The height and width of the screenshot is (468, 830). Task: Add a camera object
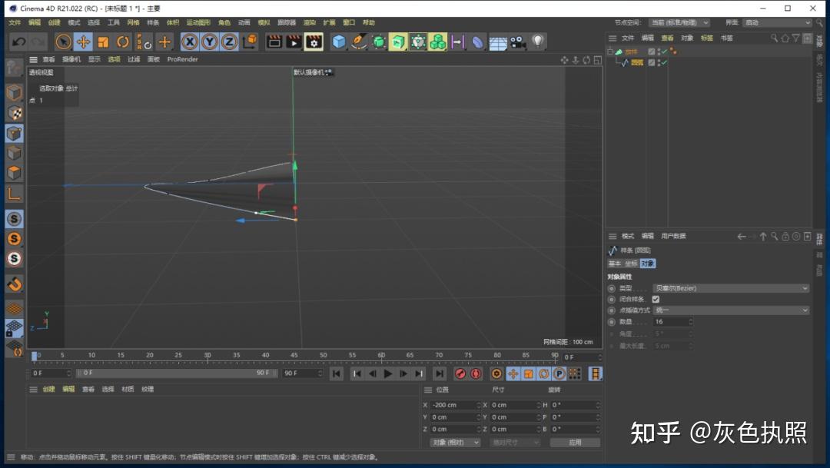(518, 41)
